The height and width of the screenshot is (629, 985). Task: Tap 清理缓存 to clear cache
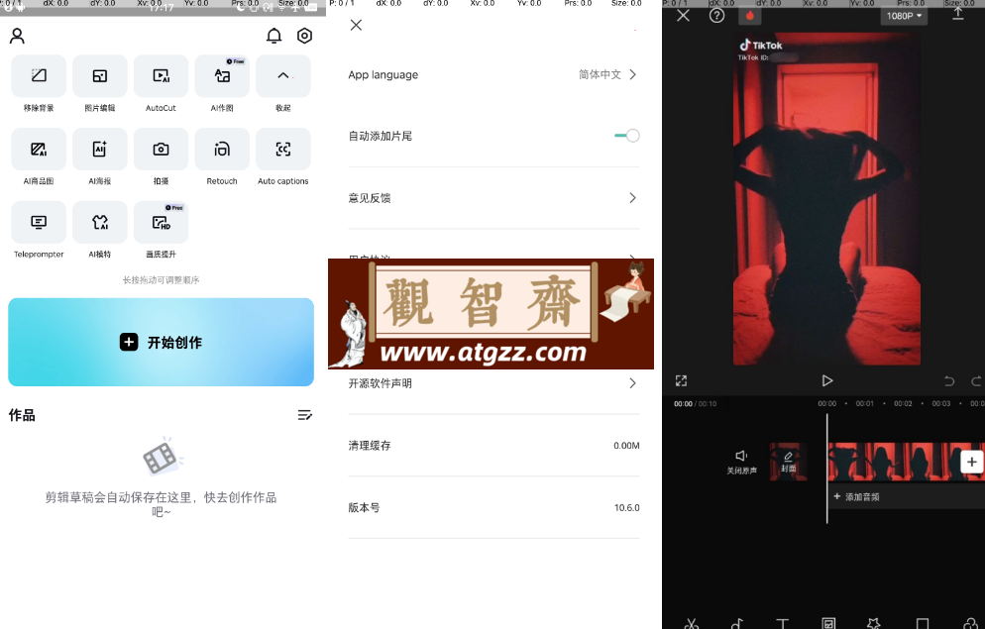click(493, 446)
